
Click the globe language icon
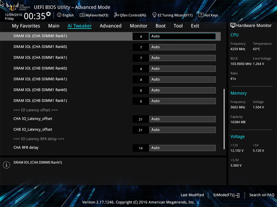[x=59, y=15]
